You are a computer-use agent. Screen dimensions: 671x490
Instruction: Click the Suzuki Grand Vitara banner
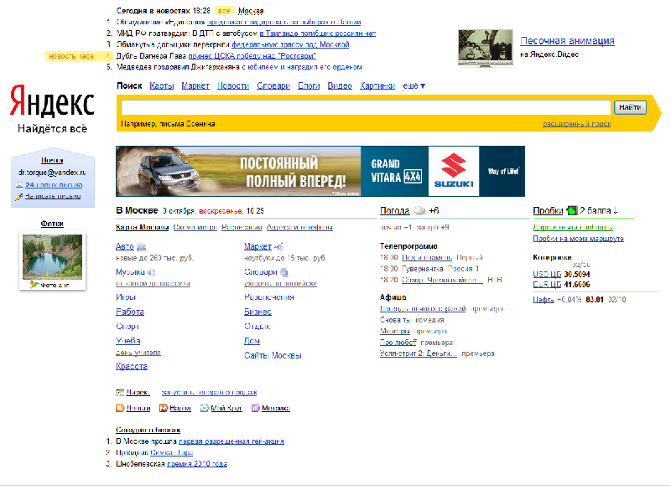(320, 172)
